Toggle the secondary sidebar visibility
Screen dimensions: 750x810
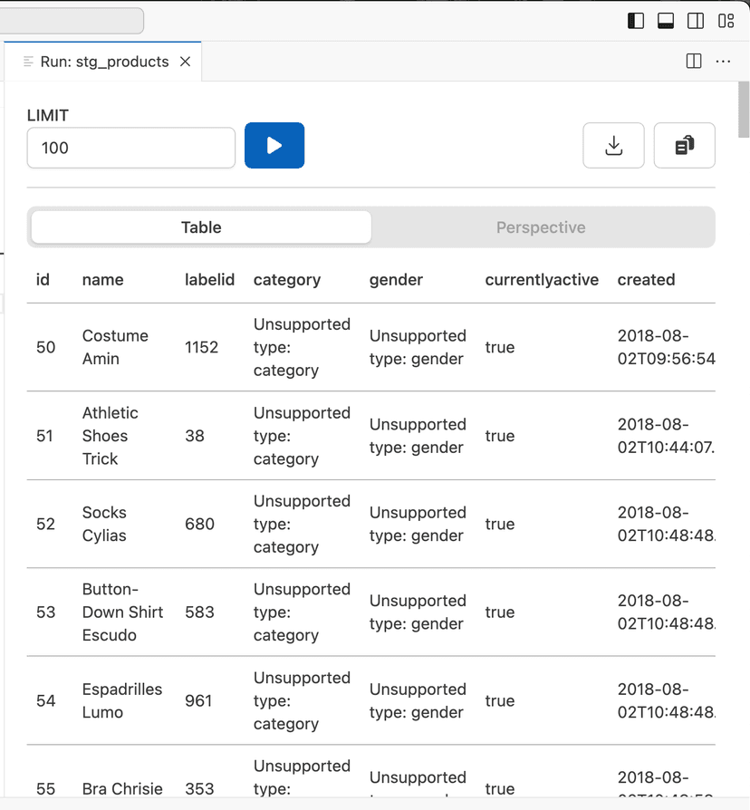pos(696,20)
